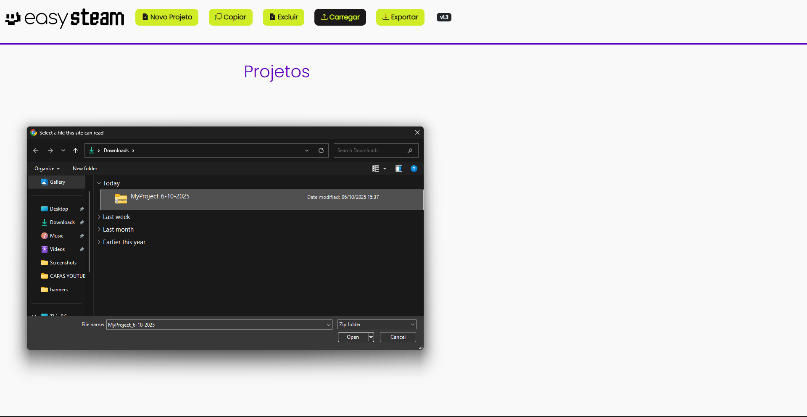The height and width of the screenshot is (417, 807).
Task: Click the refresh icon in the dialog
Action: (x=321, y=150)
